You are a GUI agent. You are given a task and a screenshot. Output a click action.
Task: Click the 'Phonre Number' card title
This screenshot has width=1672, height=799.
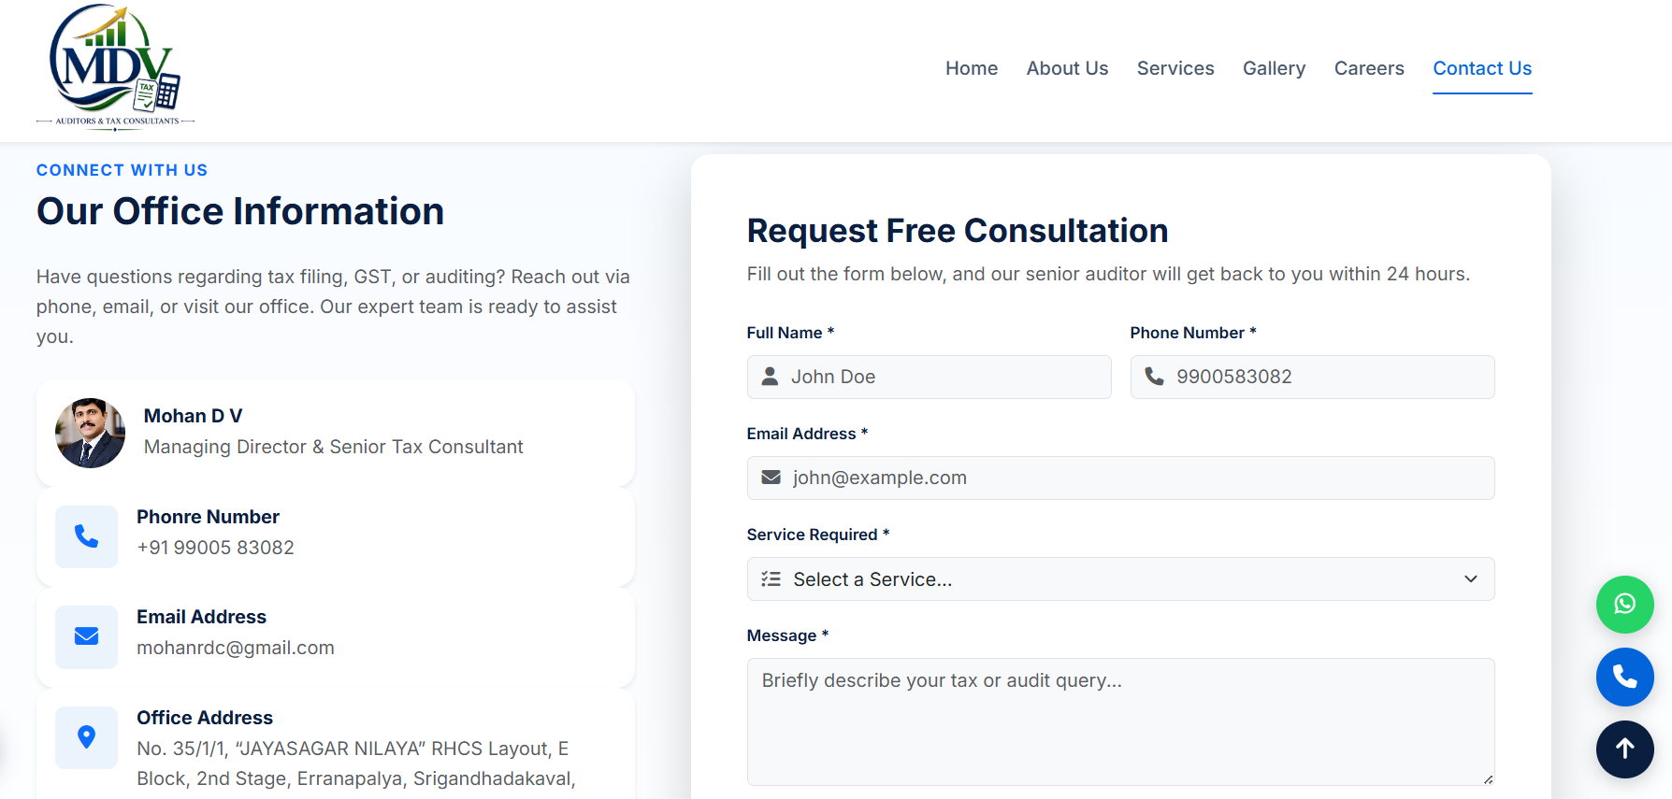point(208,517)
